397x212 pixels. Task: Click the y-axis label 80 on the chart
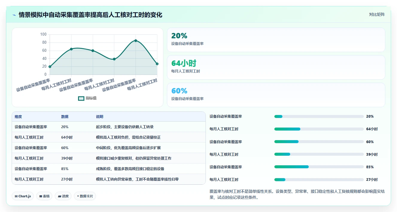(x=44, y=43)
